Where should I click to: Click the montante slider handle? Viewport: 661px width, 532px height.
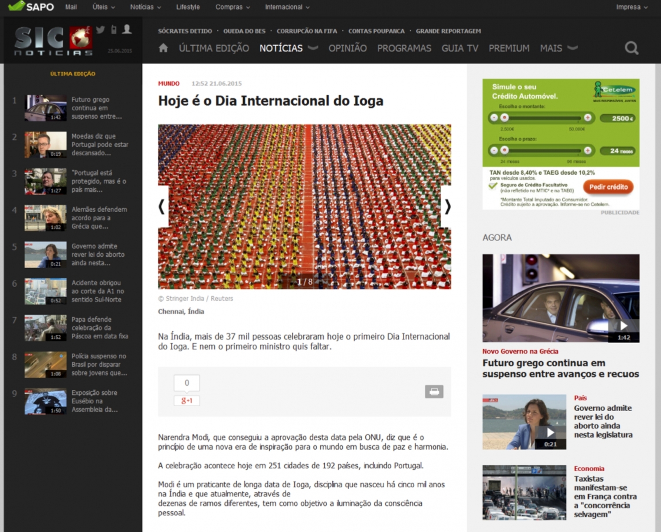505,117
